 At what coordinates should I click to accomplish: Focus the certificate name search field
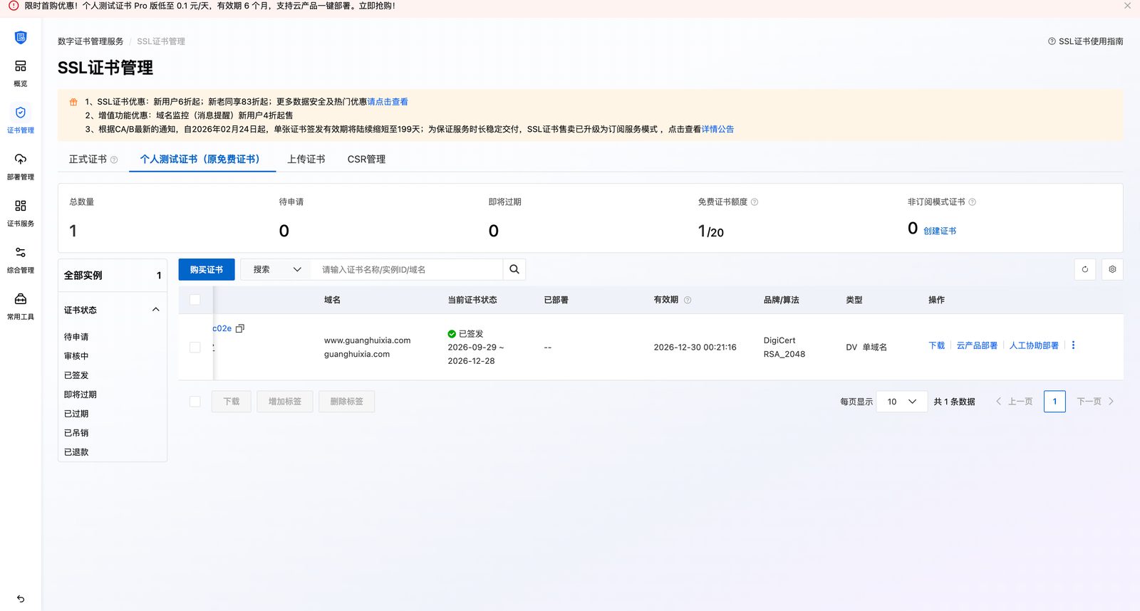click(408, 269)
